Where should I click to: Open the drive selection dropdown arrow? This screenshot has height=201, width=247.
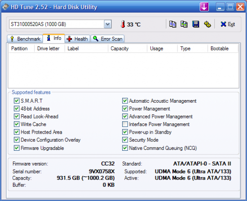pyautogui.click(x=108, y=24)
